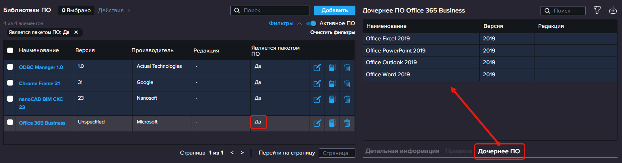Sort by Является пакетом ПО column
The height and width of the screenshot is (163, 622).
pos(276,50)
